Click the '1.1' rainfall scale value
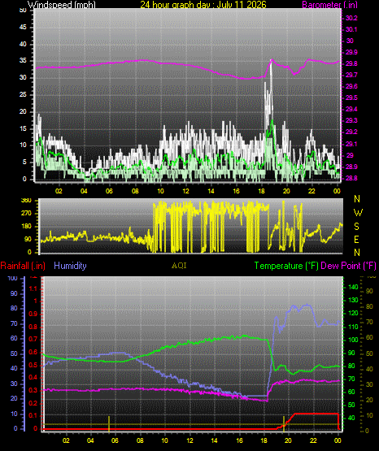 coord(33,288)
